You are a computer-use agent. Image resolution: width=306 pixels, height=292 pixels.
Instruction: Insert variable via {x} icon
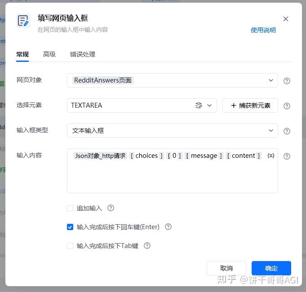point(271,156)
